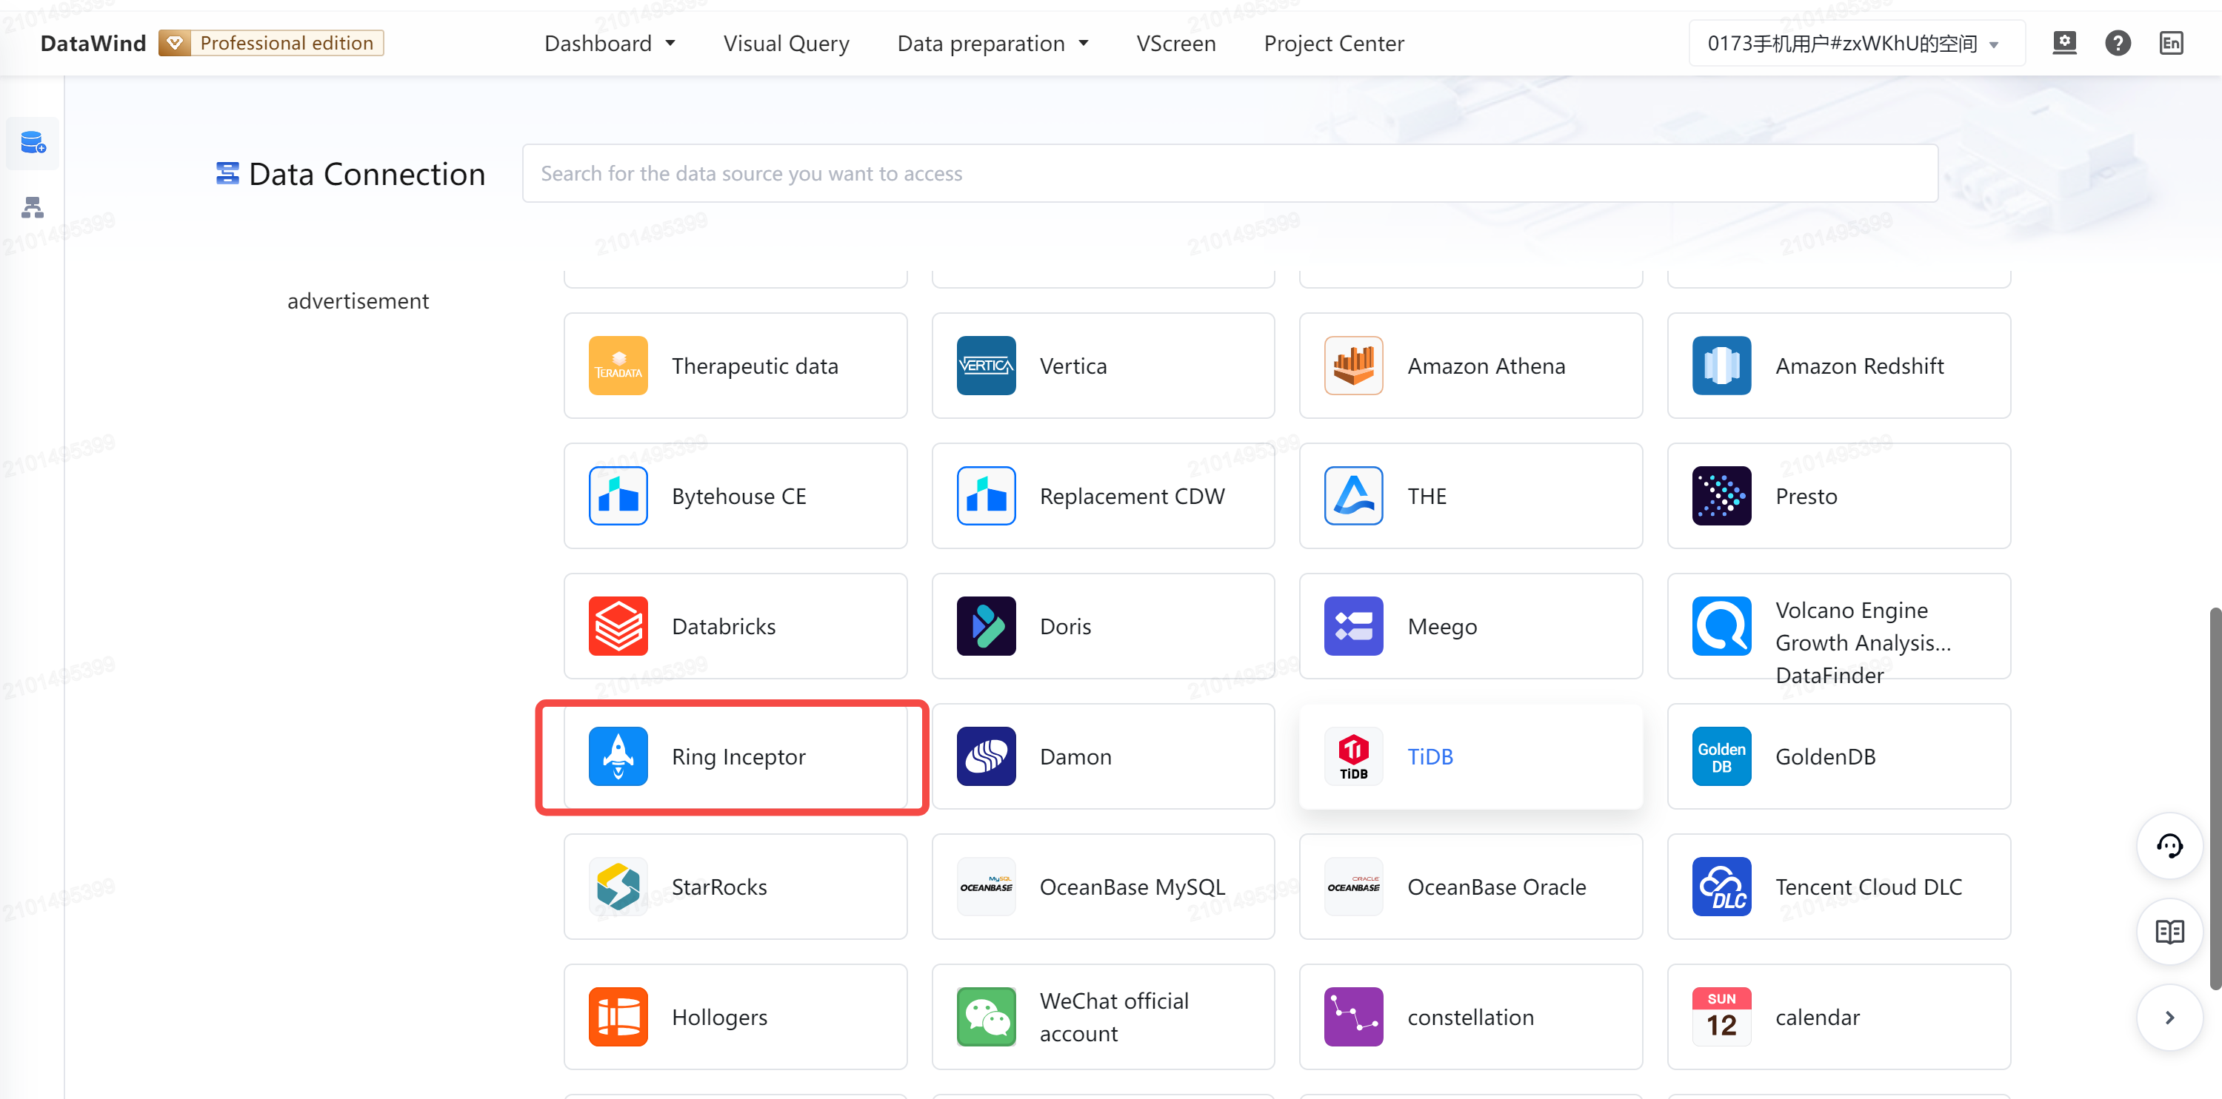Click the constellation purple icon
Viewport: 2222px width, 1099px height.
(x=1353, y=1016)
